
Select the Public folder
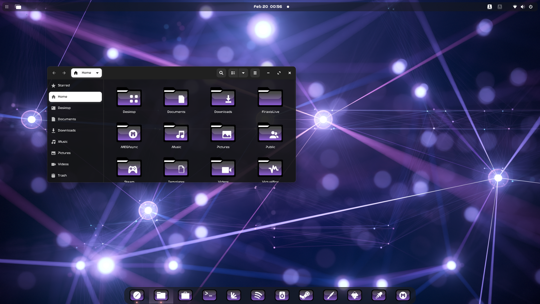click(x=270, y=133)
